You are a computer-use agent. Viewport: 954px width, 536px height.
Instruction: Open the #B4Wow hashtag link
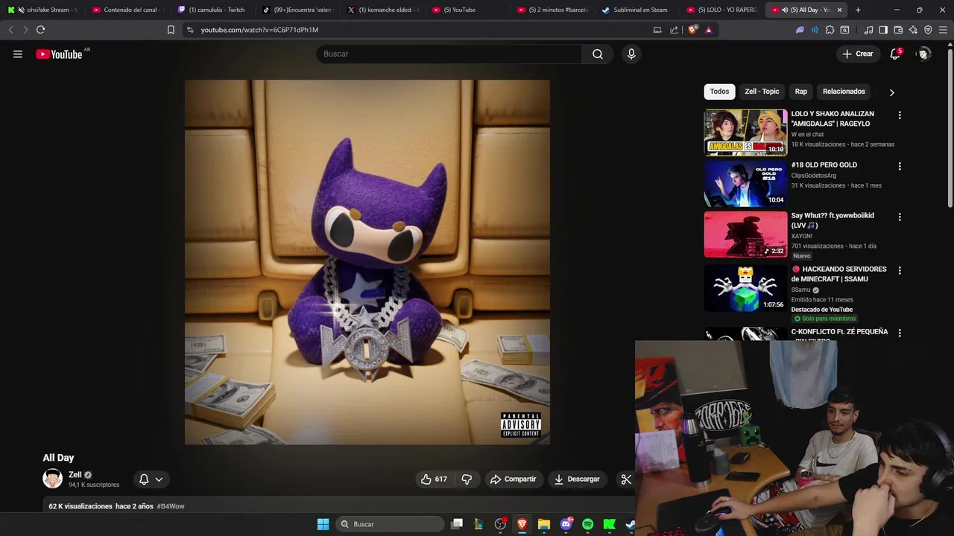click(x=171, y=506)
